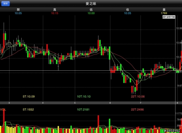Viewport: 182px width, 133px height.
Task: Select the 愛之味 stock title
Action: click(91, 4)
